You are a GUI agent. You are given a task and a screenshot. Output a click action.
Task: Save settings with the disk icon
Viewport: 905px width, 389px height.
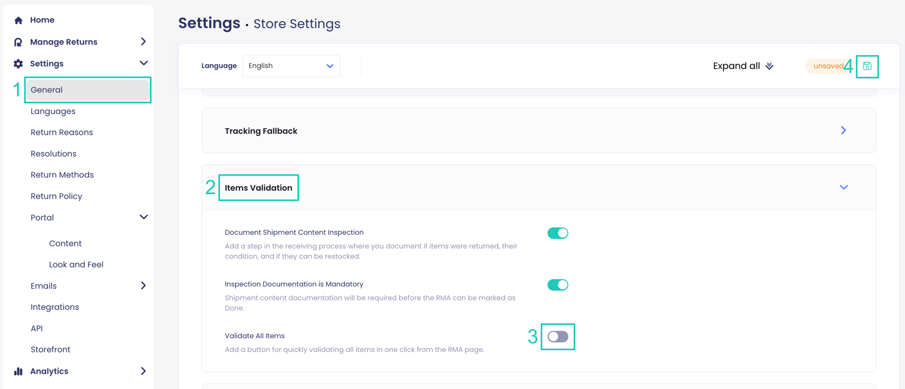(x=867, y=66)
